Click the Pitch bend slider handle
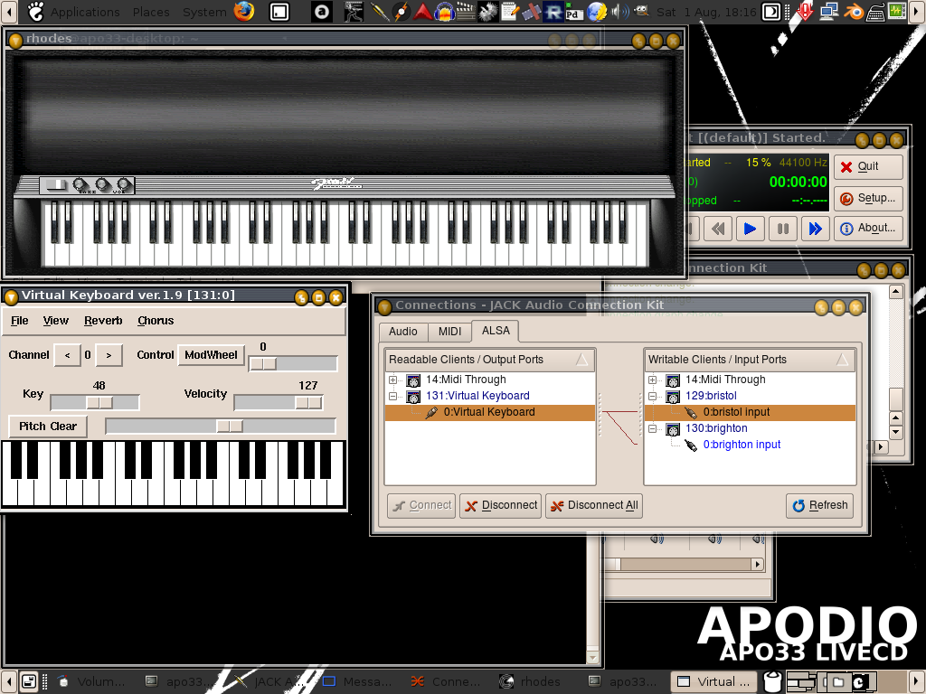Viewport: 926px width, 694px height. click(x=229, y=426)
